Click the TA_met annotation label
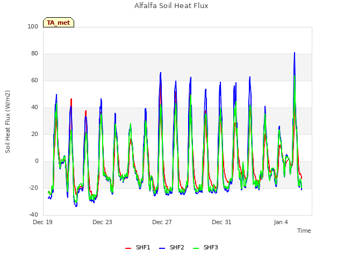This screenshot has width=344, height=258. [59, 23]
